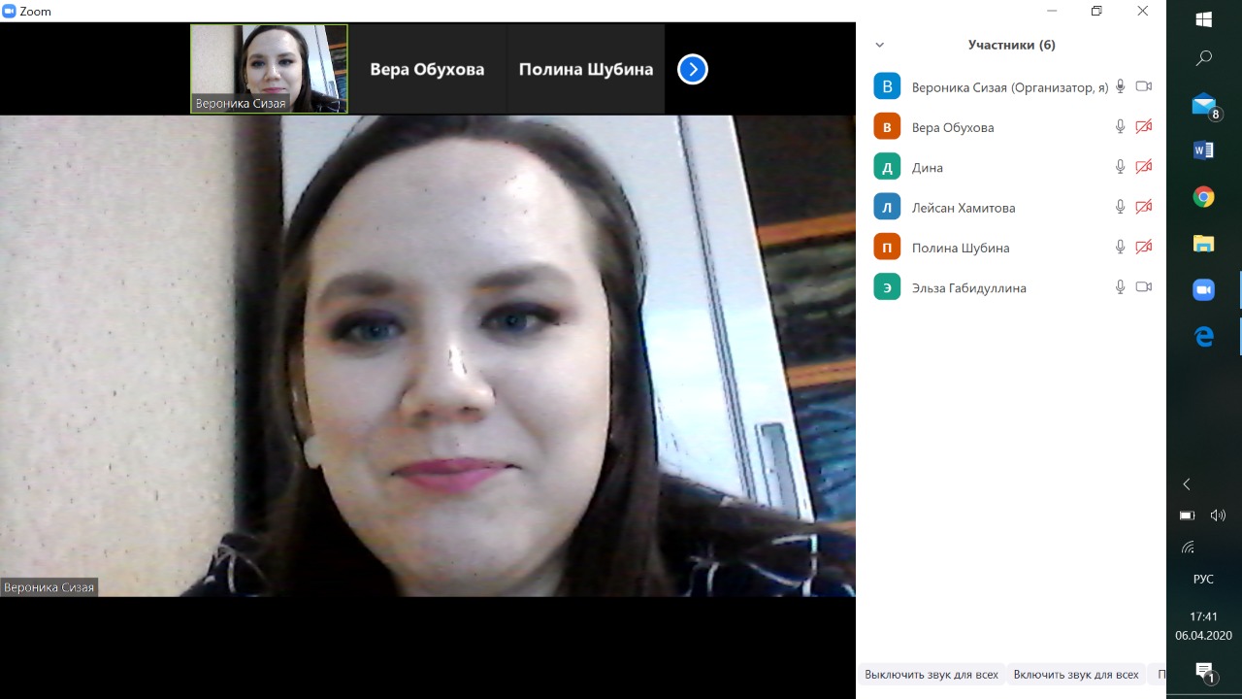Viewport: 1242px width, 699px height.
Task: Show next video thumbnails with arrow
Action: tap(693, 69)
